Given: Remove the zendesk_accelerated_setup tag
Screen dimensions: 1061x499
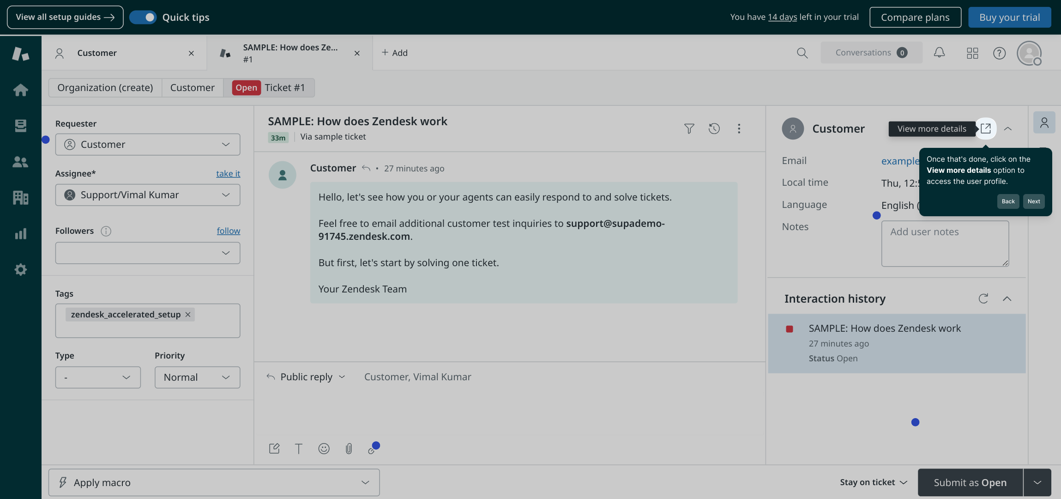Looking at the screenshot, I should 188,315.
